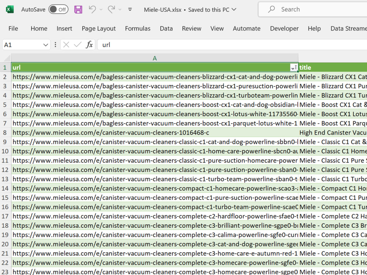The width and height of the screenshot is (367, 275).
Task: Open the Developer ribbon tab
Action: click(x=284, y=28)
